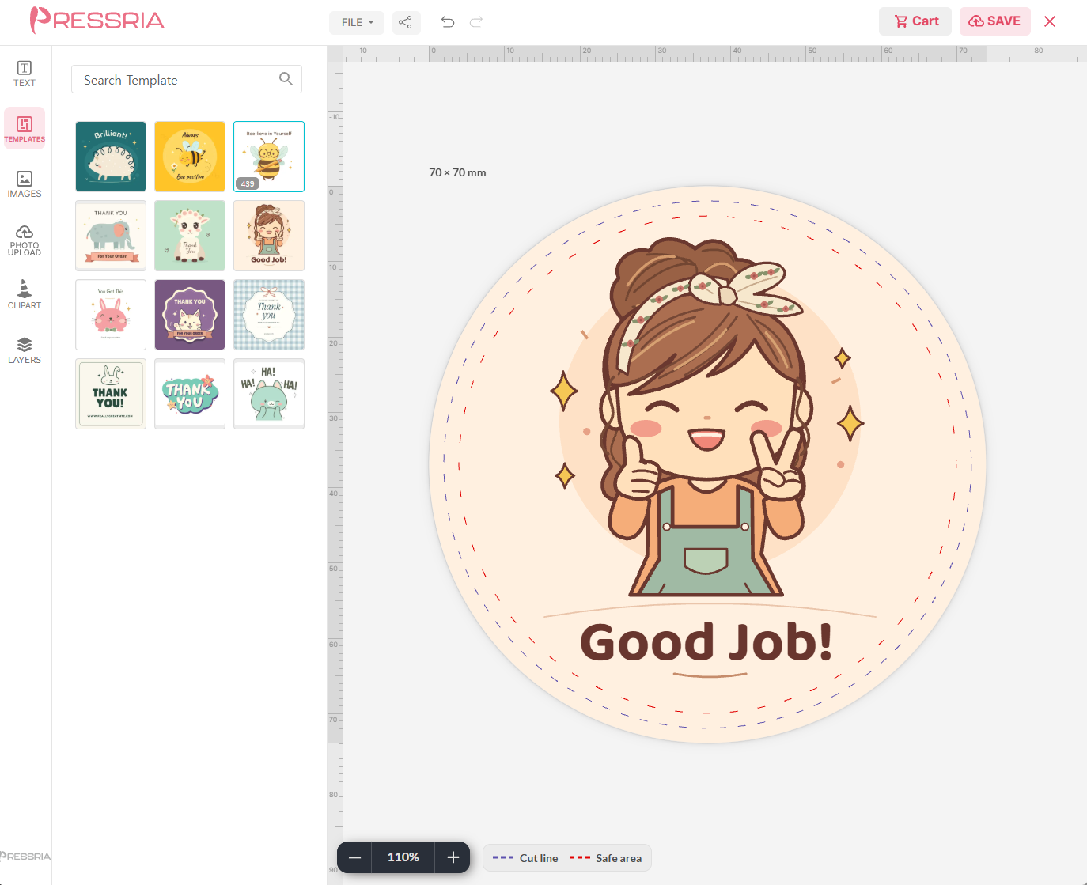The width and height of the screenshot is (1087, 885).
Task: Open the Clipart panel
Action: point(25,294)
